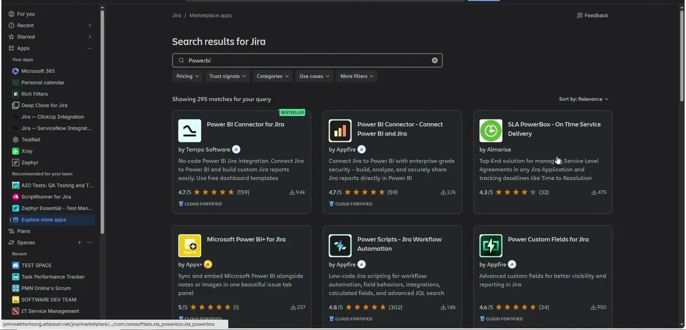This screenshot has width=686, height=330.
Task: Open Spaces in sidebar
Action: click(x=26, y=243)
